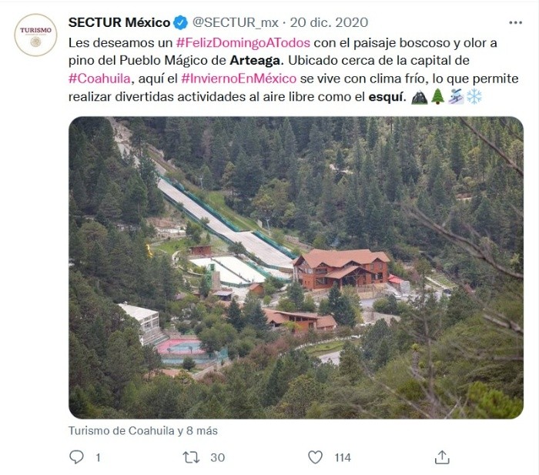Like the tweet with the heart icon
This screenshot has width=539, height=475.
coord(316,457)
